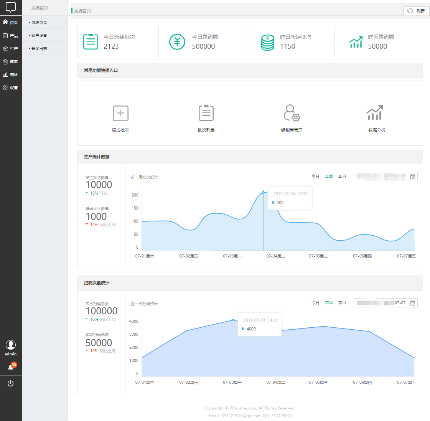This screenshot has width=430, height=421.
Task: Open 登录日志 submenu link
Action: 39,49
